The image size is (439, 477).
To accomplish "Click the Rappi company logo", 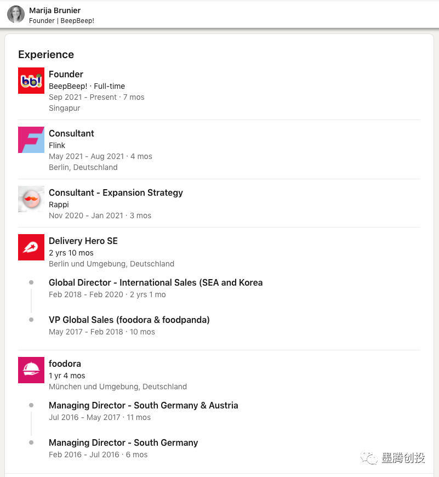I will coord(31,199).
